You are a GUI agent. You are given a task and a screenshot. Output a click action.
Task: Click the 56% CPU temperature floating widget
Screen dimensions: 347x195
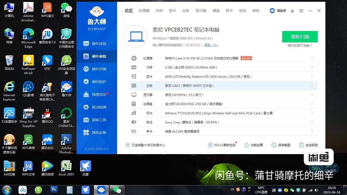coord(324,168)
